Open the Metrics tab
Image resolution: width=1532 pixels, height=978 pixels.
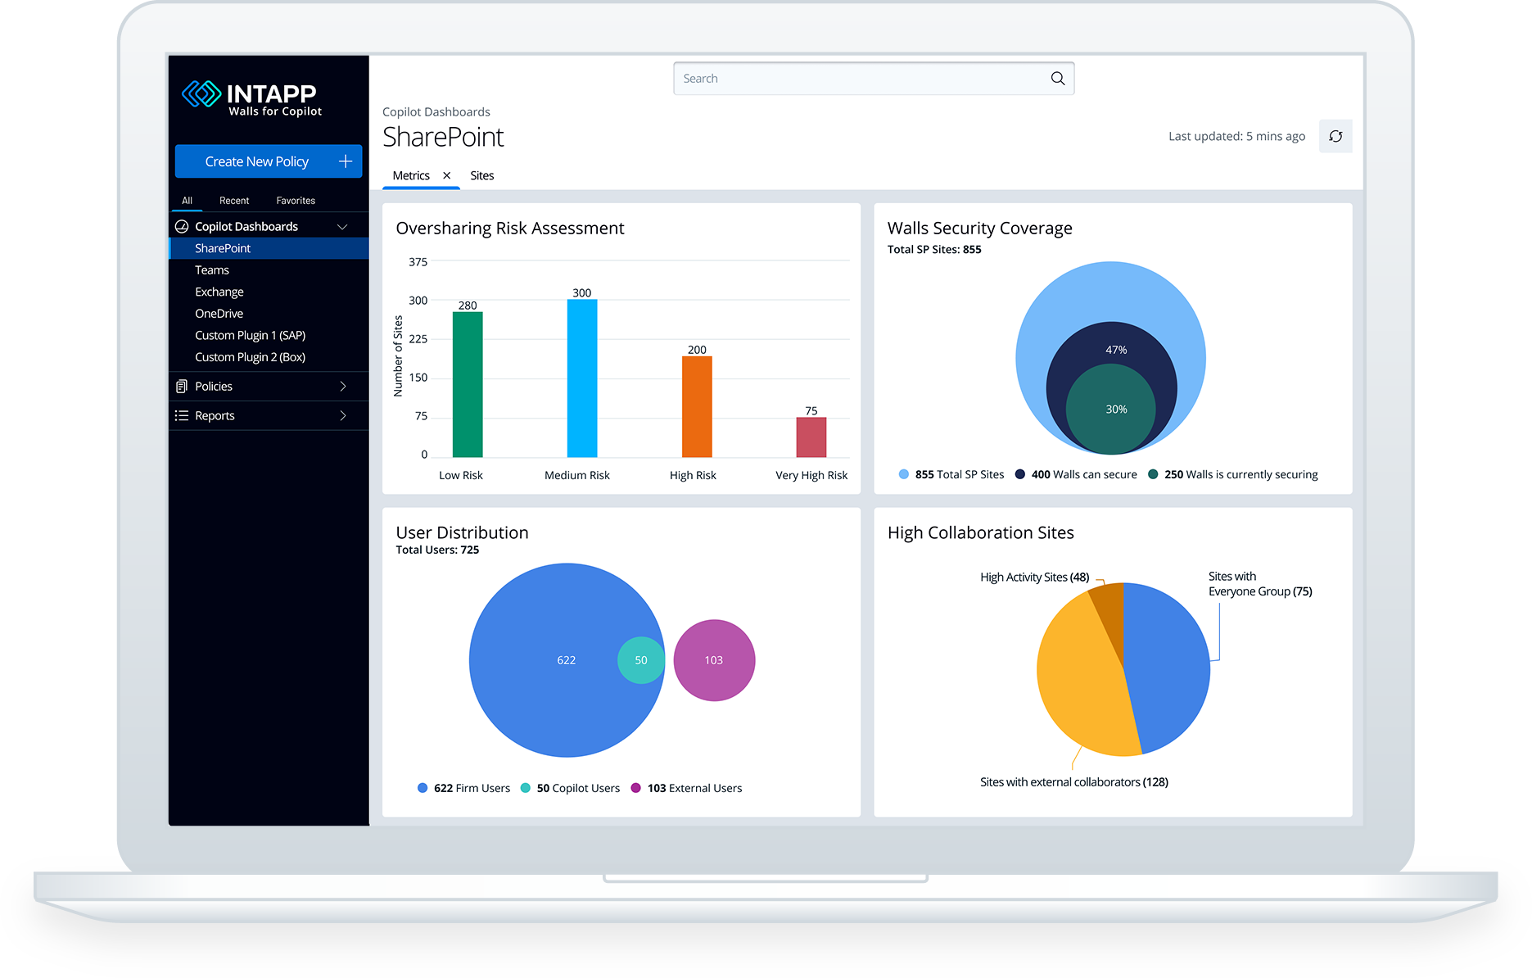tap(411, 175)
